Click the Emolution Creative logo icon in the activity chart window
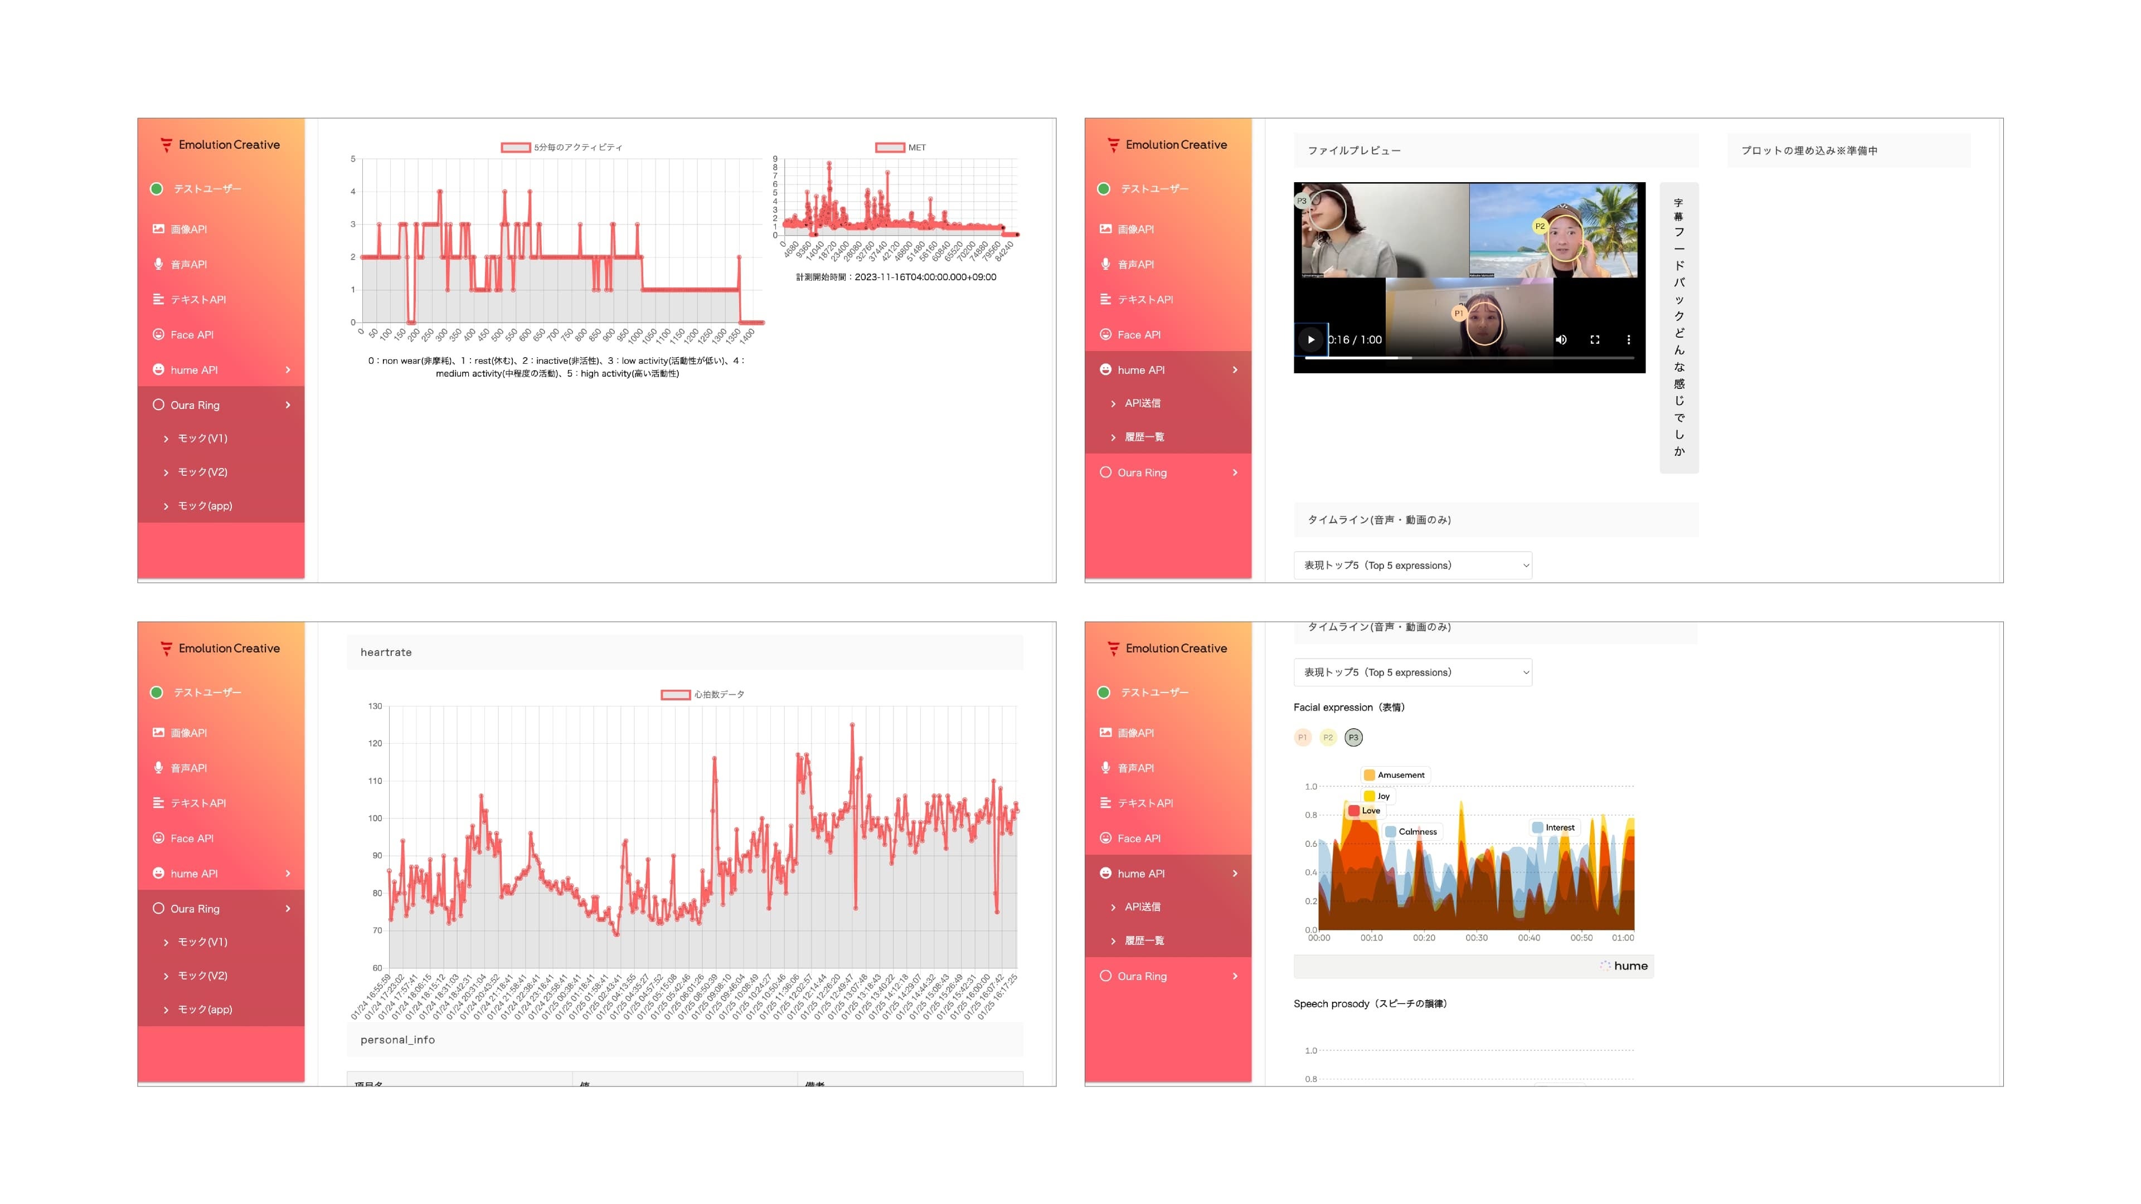Image resolution: width=2141 pixels, height=1204 pixels. click(x=166, y=144)
